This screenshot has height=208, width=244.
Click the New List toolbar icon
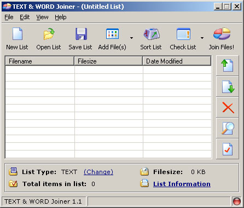click(18, 34)
